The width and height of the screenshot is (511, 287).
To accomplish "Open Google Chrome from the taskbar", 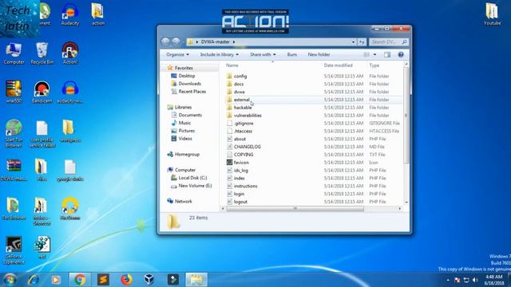I will coord(80,280).
